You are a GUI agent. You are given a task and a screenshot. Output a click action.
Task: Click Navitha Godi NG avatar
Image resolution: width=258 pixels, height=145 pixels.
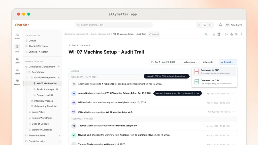[74, 135]
